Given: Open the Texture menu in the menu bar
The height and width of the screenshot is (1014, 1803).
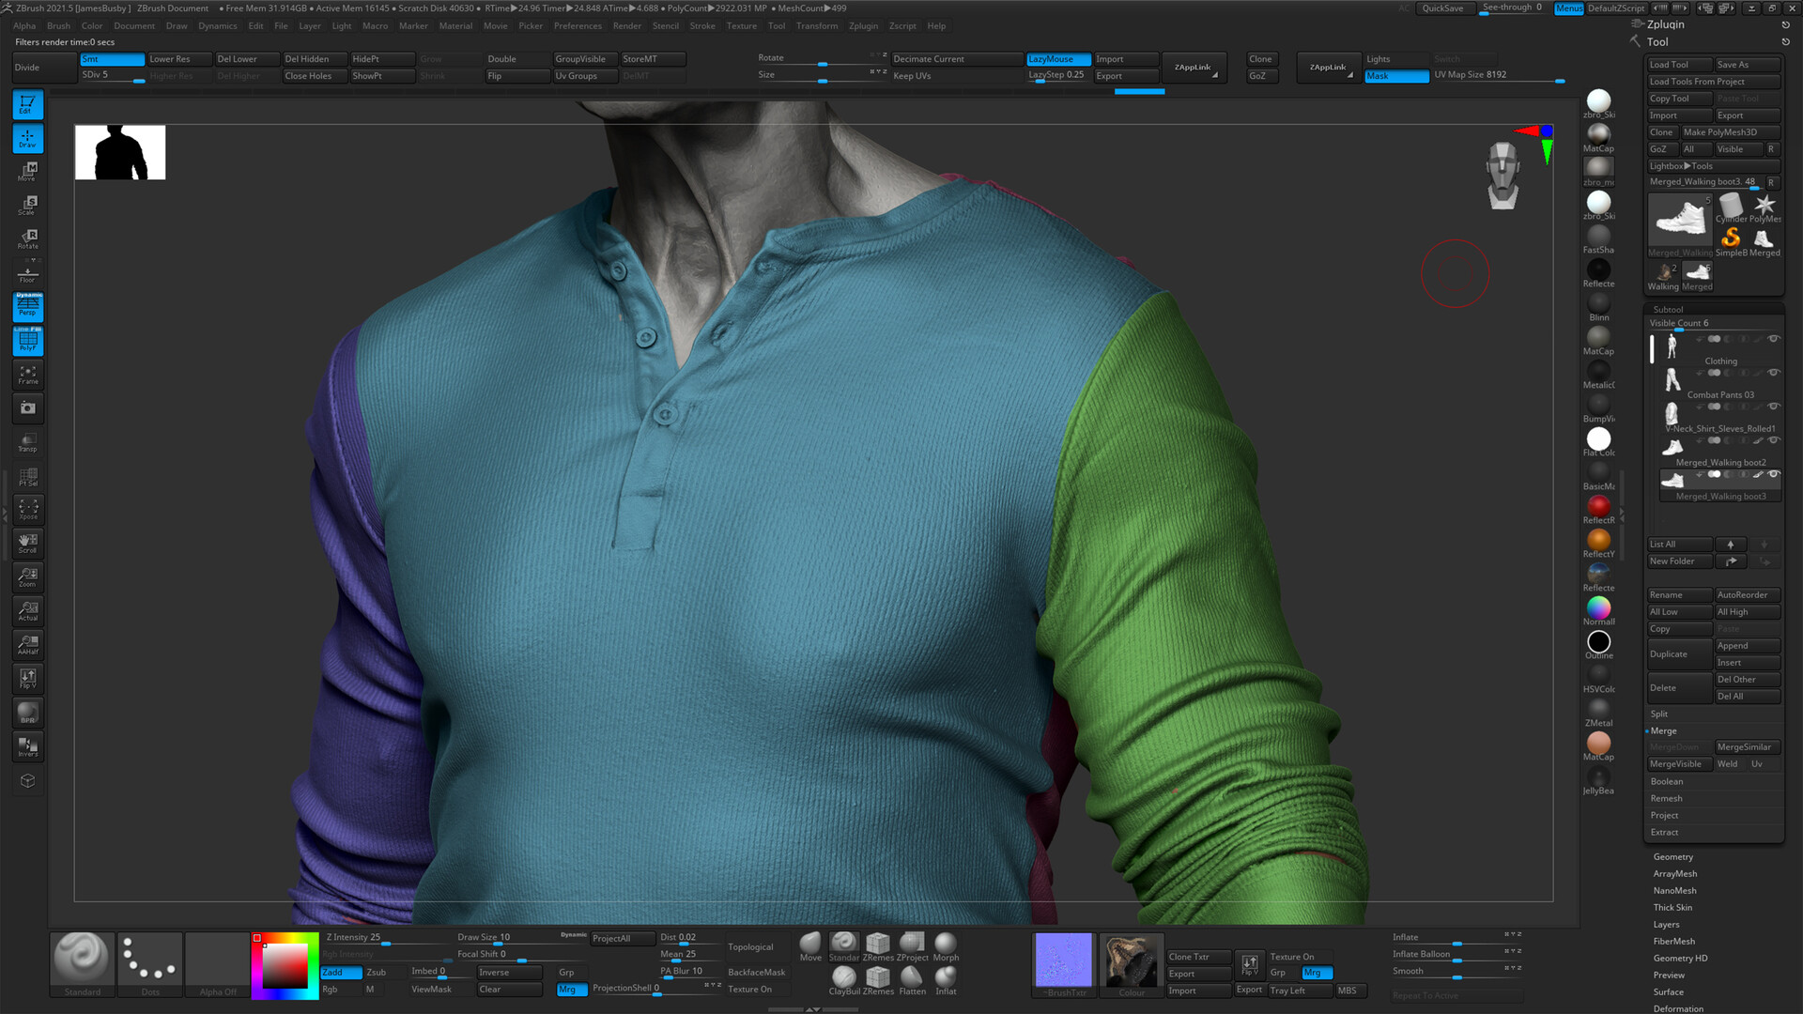Looking at the screenshot, I should point(741,25).
